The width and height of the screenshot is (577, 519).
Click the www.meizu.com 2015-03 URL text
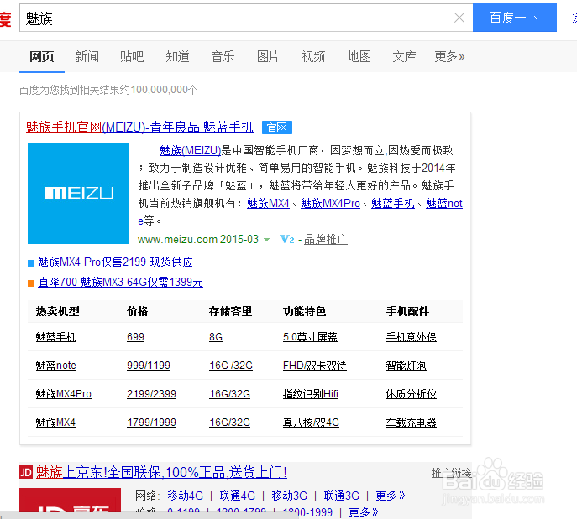tap(198, 240)
